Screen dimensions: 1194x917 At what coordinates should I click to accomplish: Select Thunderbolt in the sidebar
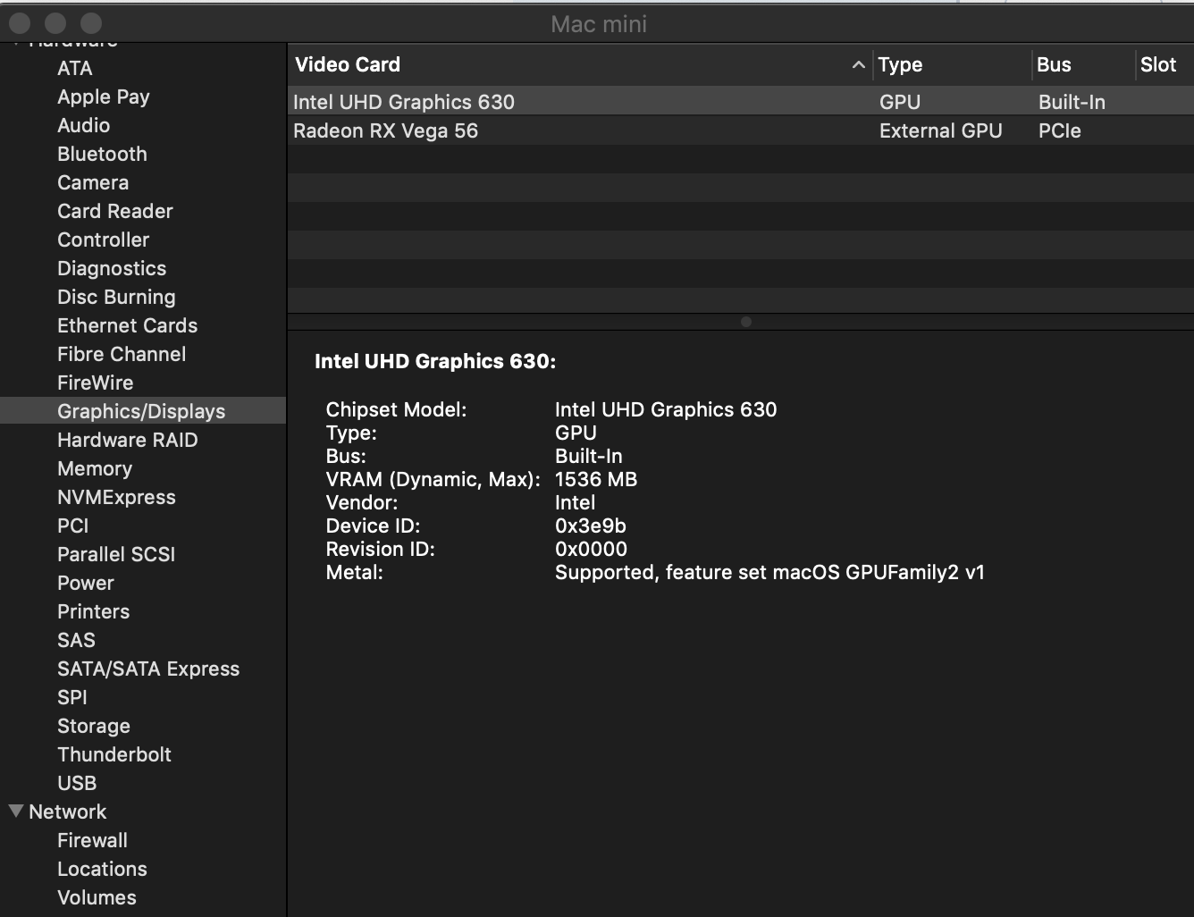tap(114, 754)
